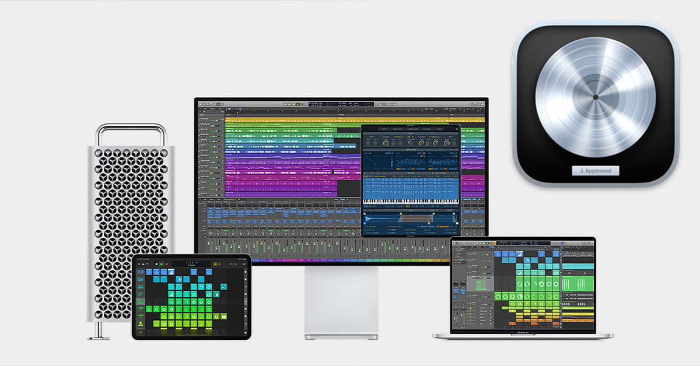The height and width of the screenshot is (366, 700).
Task: Open the settings gear on the iPad
Action: point(244,264)
